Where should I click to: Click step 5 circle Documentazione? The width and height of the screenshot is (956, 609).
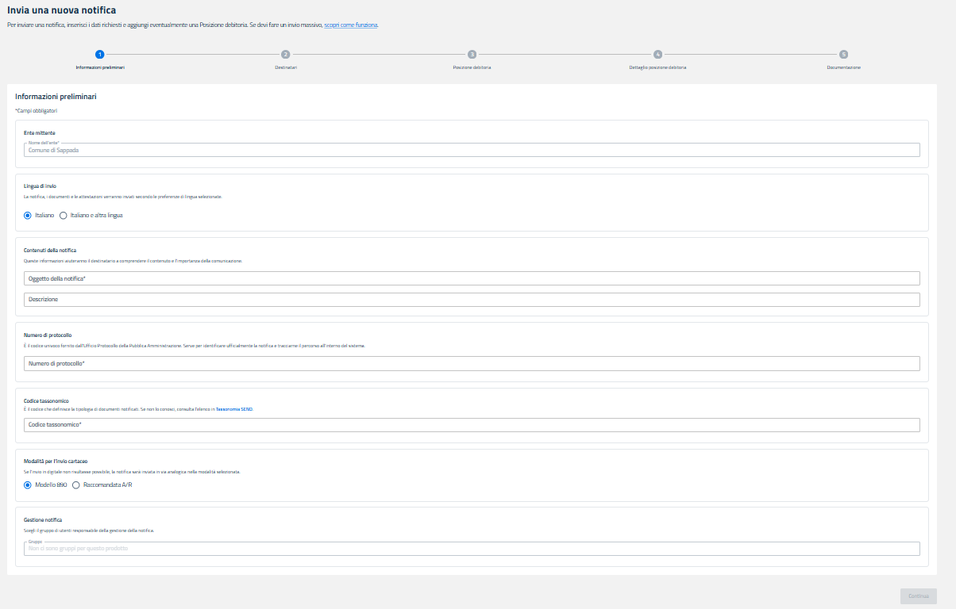843,55
